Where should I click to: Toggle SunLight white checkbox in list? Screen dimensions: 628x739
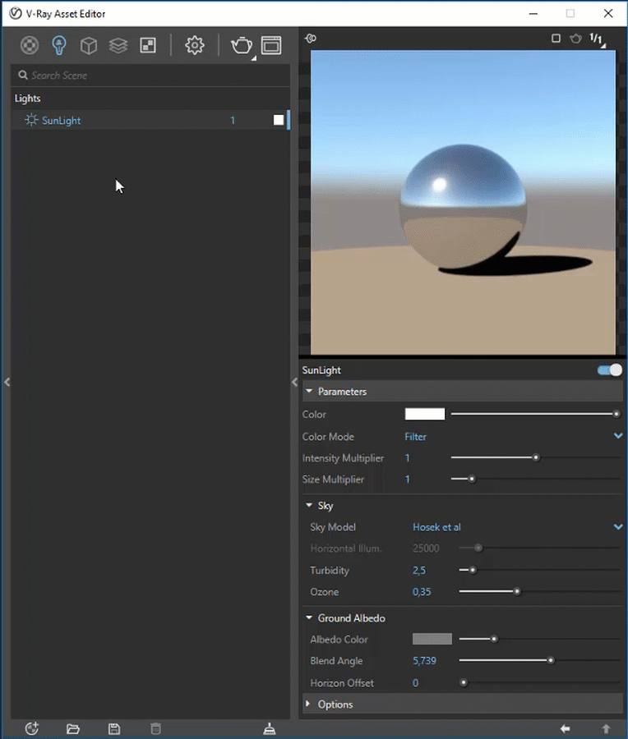coord(279,120)
